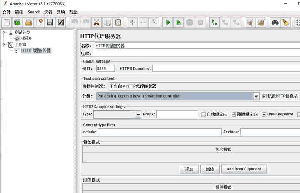Image resolution: width=300 pixels, height=193 pixels.
Task: Open the 编辑 menu
Action: (x=19, y=12)
